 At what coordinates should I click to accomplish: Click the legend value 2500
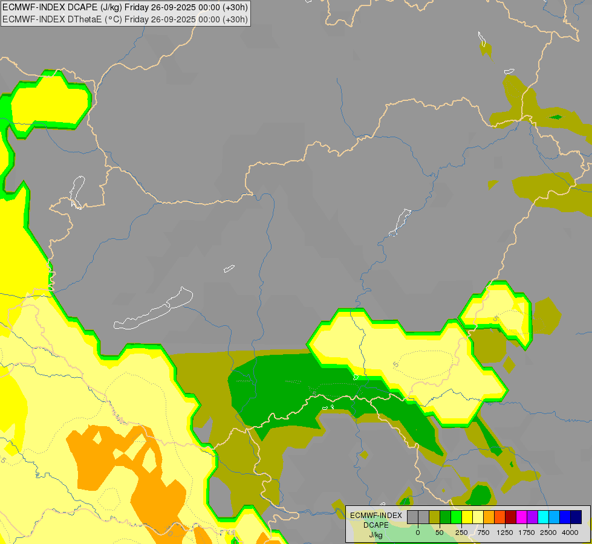548,533
